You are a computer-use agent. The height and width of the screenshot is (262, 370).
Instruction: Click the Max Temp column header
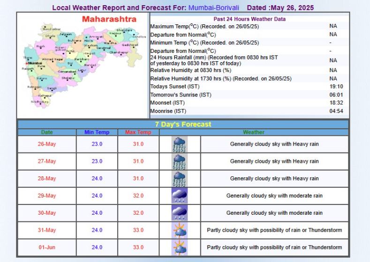(x=138, y=132)
